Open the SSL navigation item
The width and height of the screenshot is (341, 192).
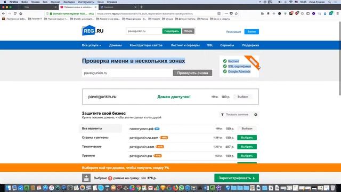[210, 45]
